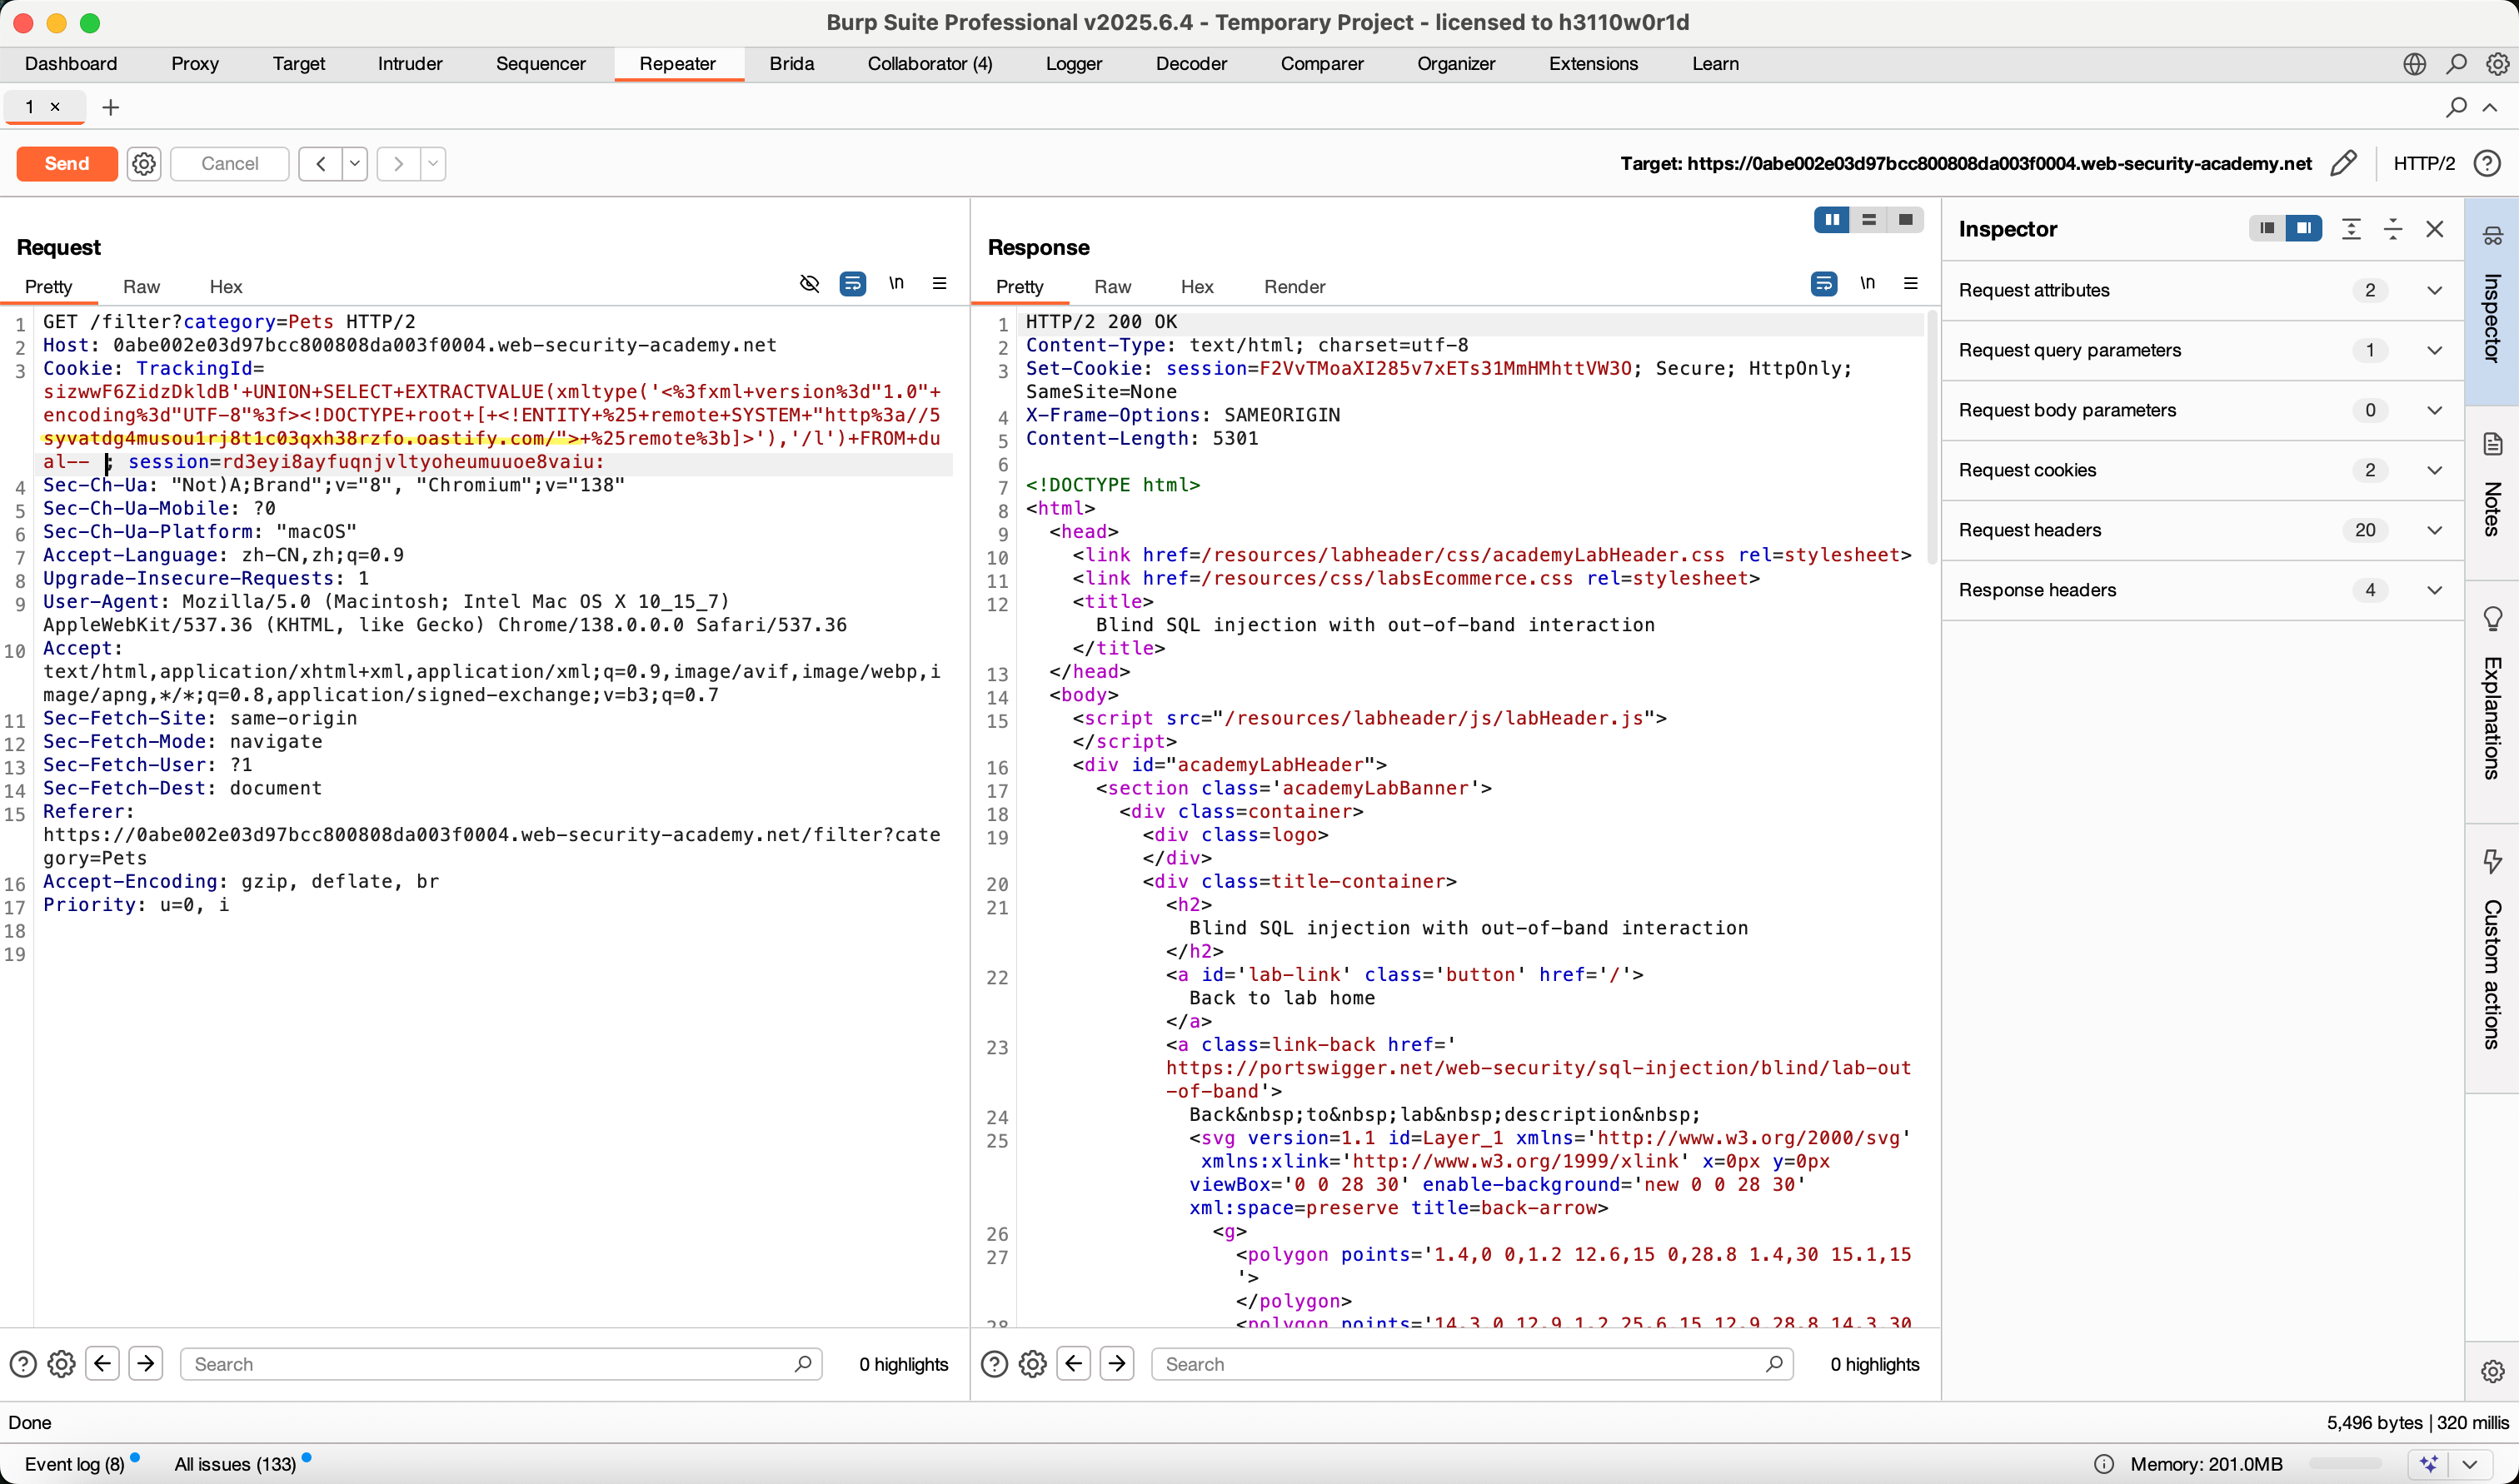Image resolution: width=2519 pixels, height=1484 pixels.
Task: Select the combined tabbed layout button
Action: [x=1905, y=220]
